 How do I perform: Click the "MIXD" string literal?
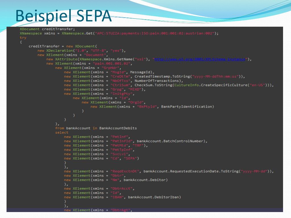pos(135,89)
